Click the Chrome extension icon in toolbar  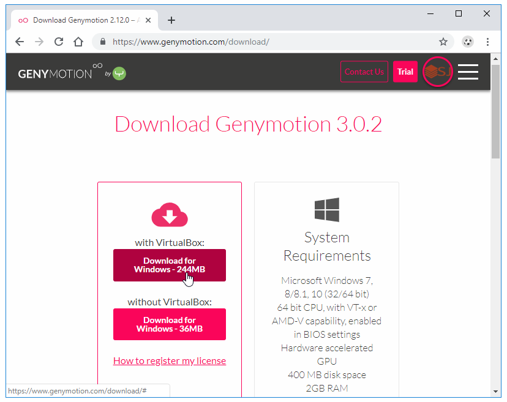[467, 42]
